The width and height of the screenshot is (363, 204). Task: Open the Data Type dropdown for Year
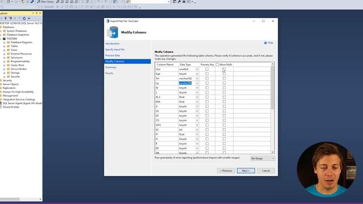click(197, 69)
